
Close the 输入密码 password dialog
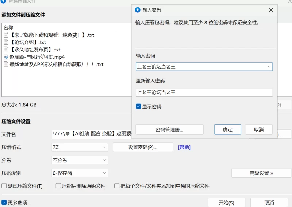[x=271, y=10]
